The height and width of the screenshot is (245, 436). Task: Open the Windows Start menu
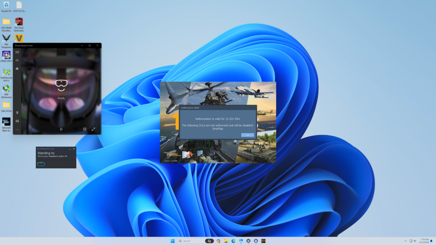[x=172, y=241]
